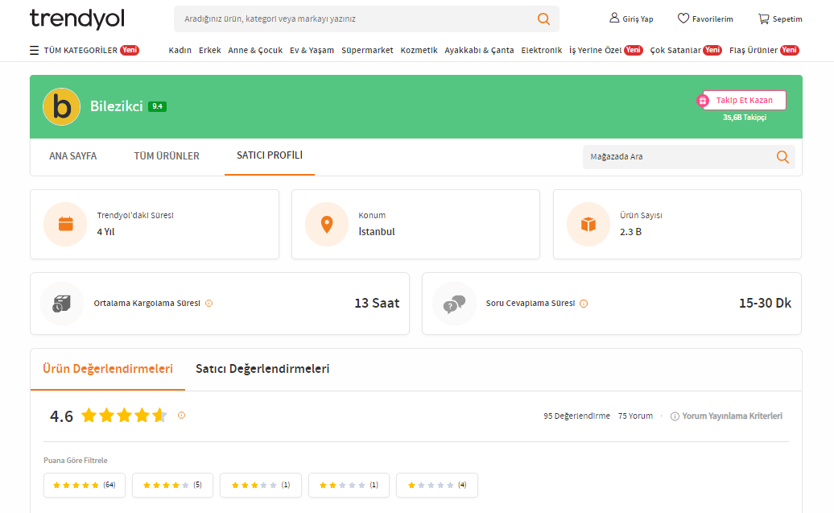The width and height of the screenshot is (834, 513).
Task: Click the box icon for Ürün Sayısı
Action: [588, 224]
